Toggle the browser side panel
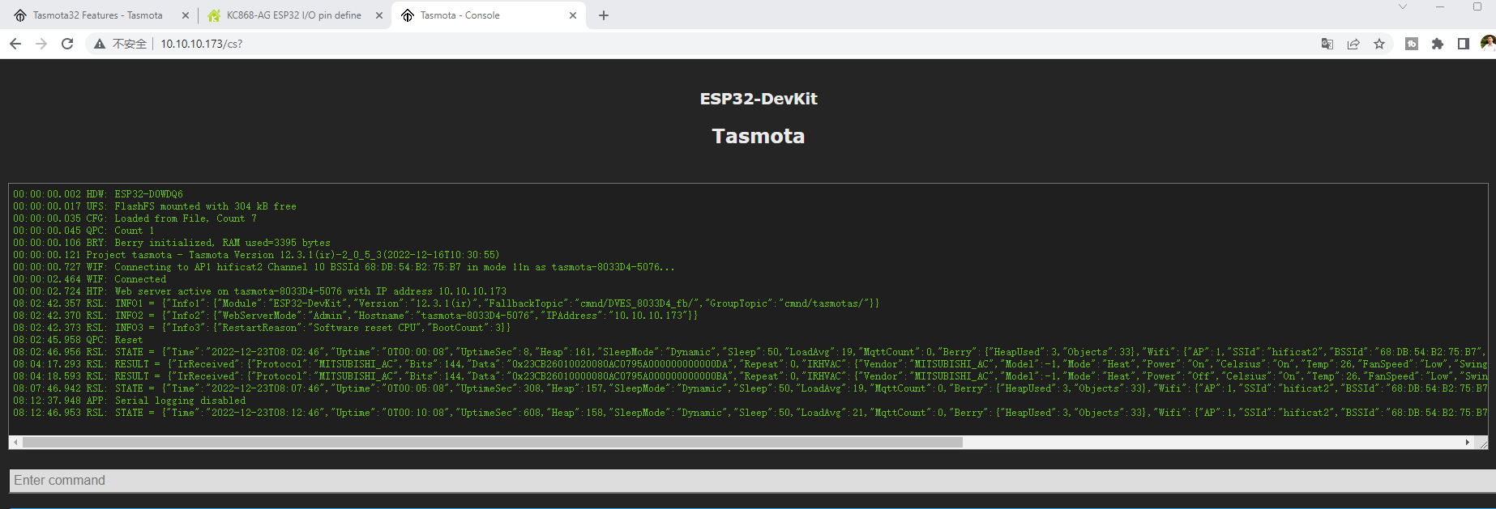The width and height of the screenshot is (1496, 509). (1463, 44)
